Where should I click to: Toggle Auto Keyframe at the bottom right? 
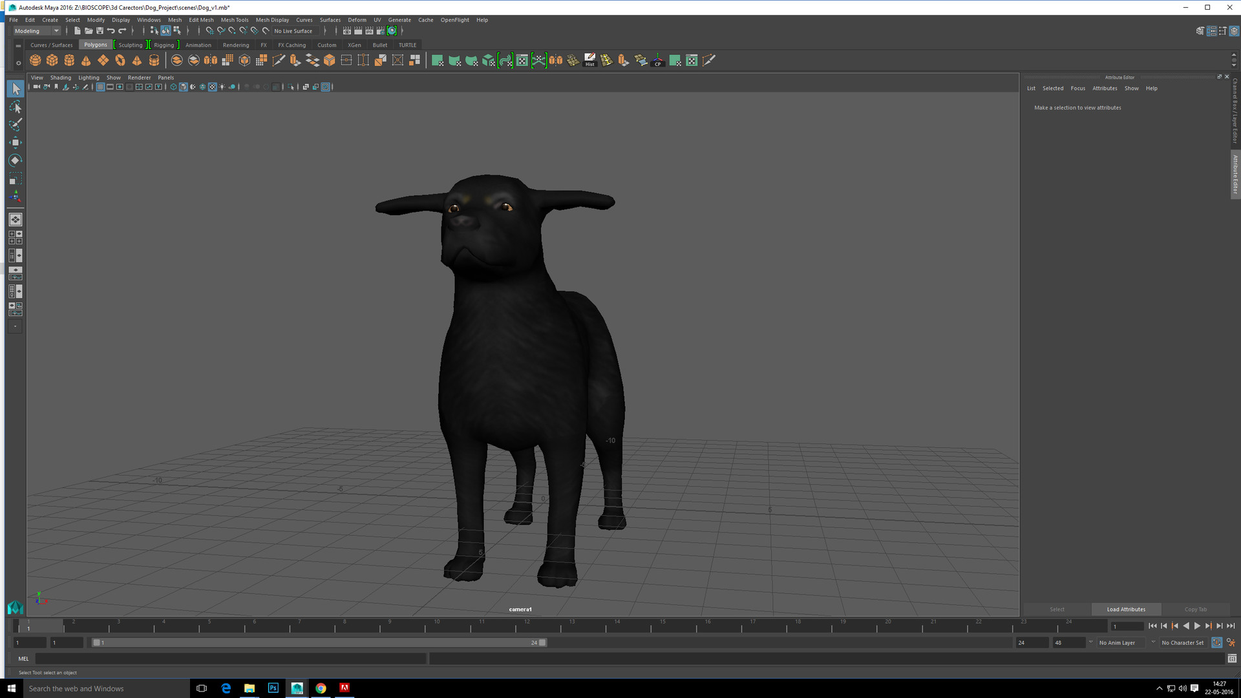[1217, 642]
